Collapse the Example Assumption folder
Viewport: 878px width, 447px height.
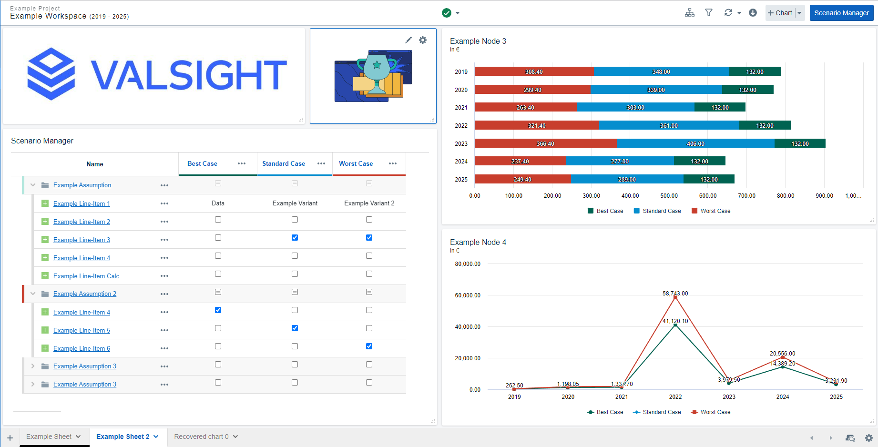[32, 185]
